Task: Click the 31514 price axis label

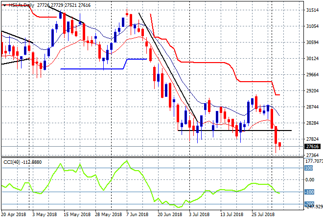Action: pos(312,10)
